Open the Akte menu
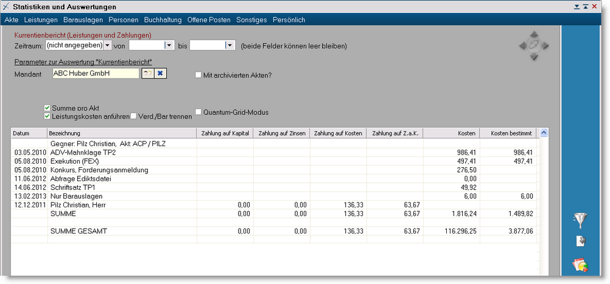Image resolution: width=610 pixels, height=284 pixels. click(x=12, y=20)
